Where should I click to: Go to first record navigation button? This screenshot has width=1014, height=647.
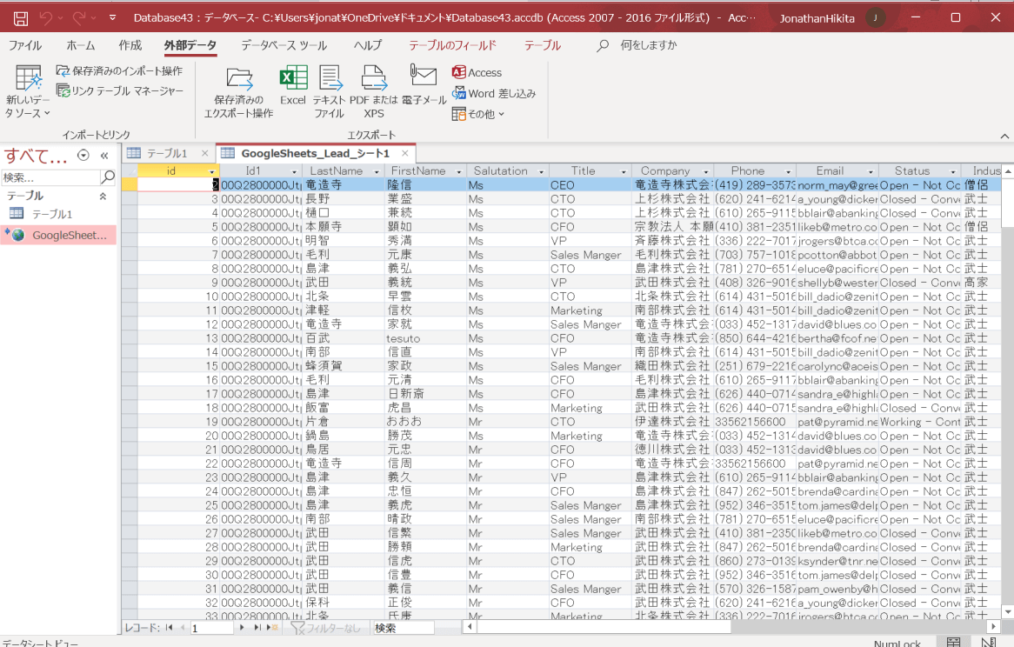pyautogui.click(x=170, y=628)
